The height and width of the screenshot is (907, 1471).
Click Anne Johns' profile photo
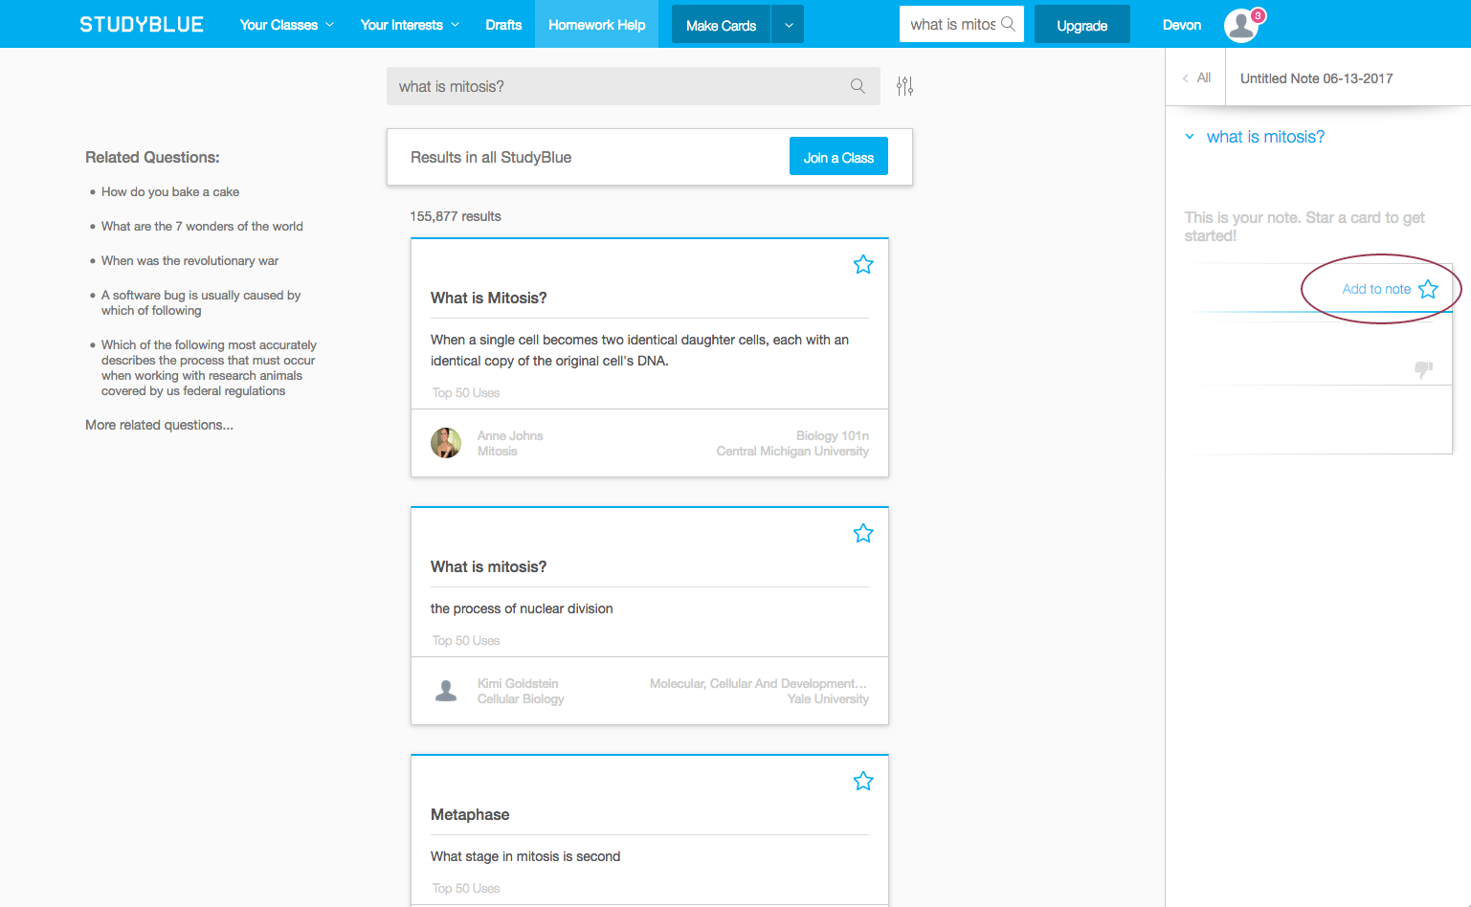click(446, 443)
